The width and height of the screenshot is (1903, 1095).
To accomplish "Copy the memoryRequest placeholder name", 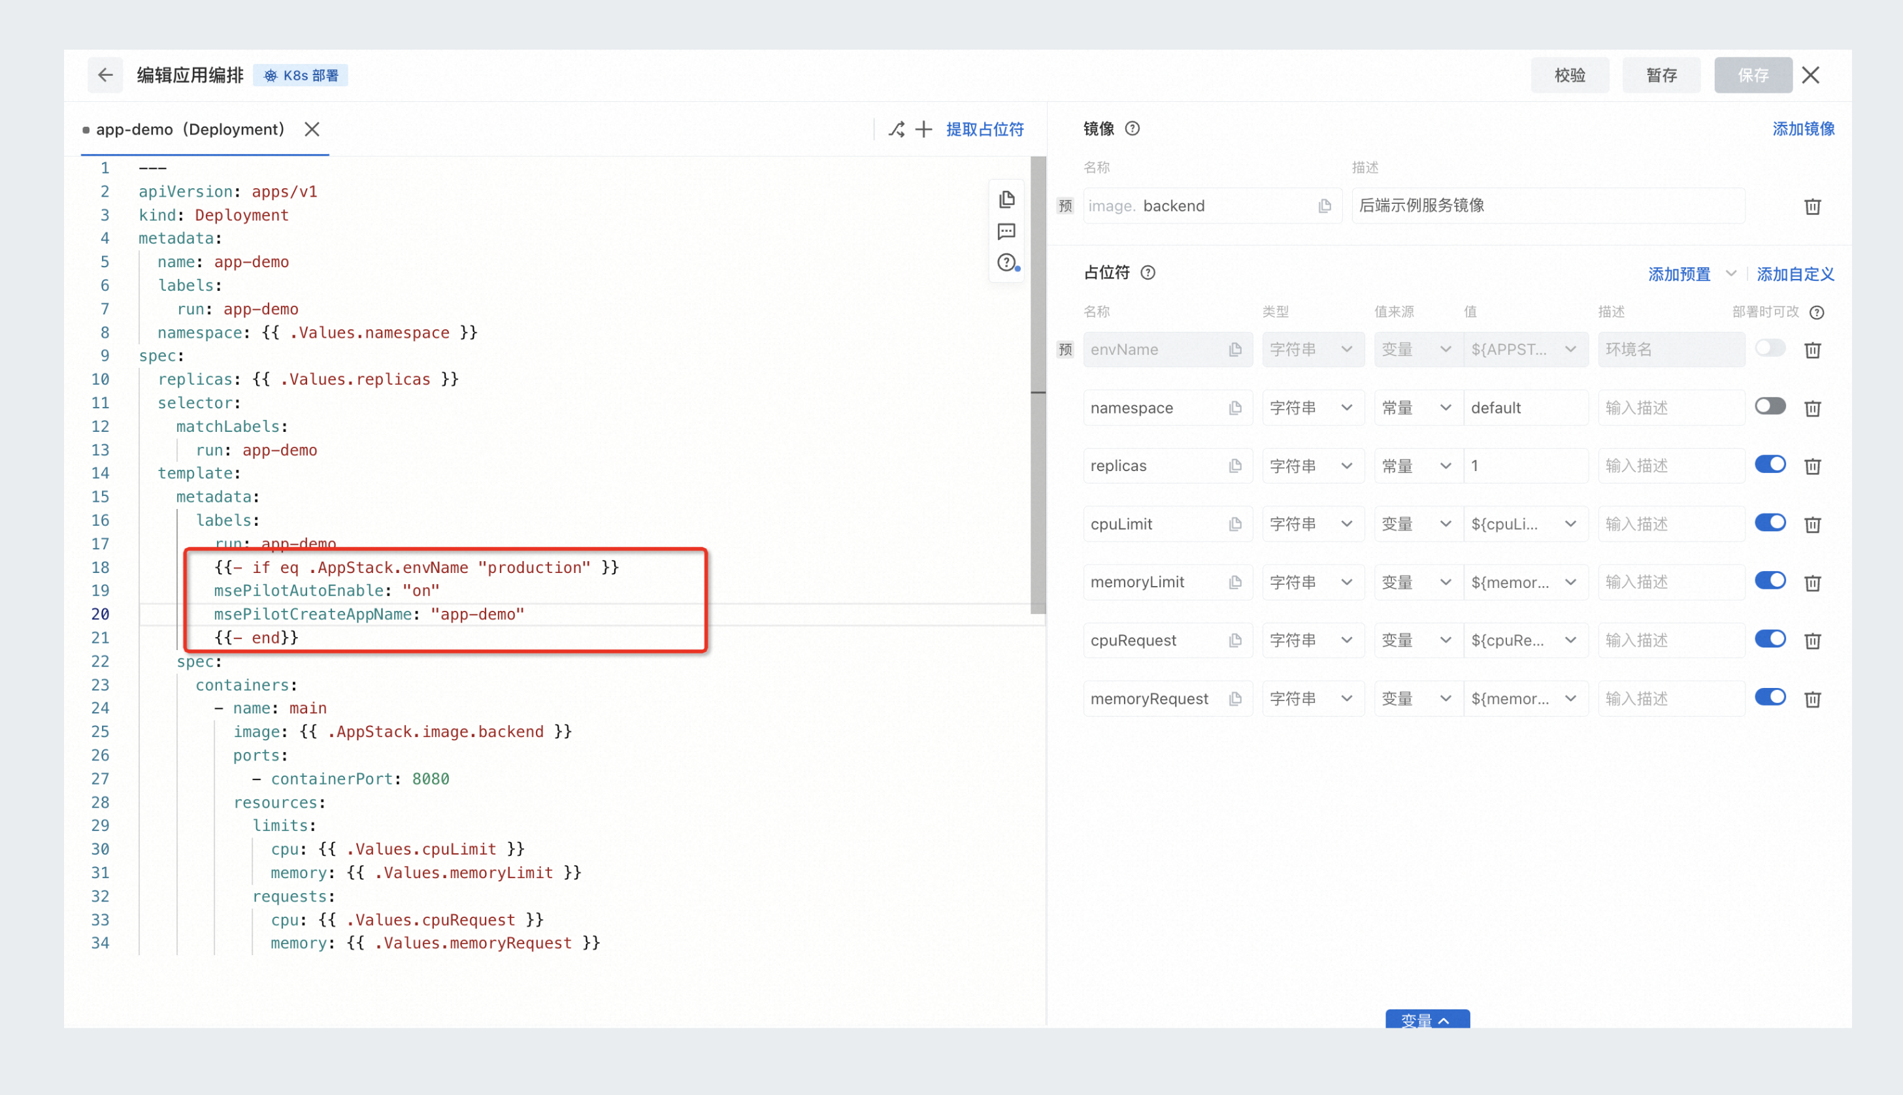I will (1235, 698).
